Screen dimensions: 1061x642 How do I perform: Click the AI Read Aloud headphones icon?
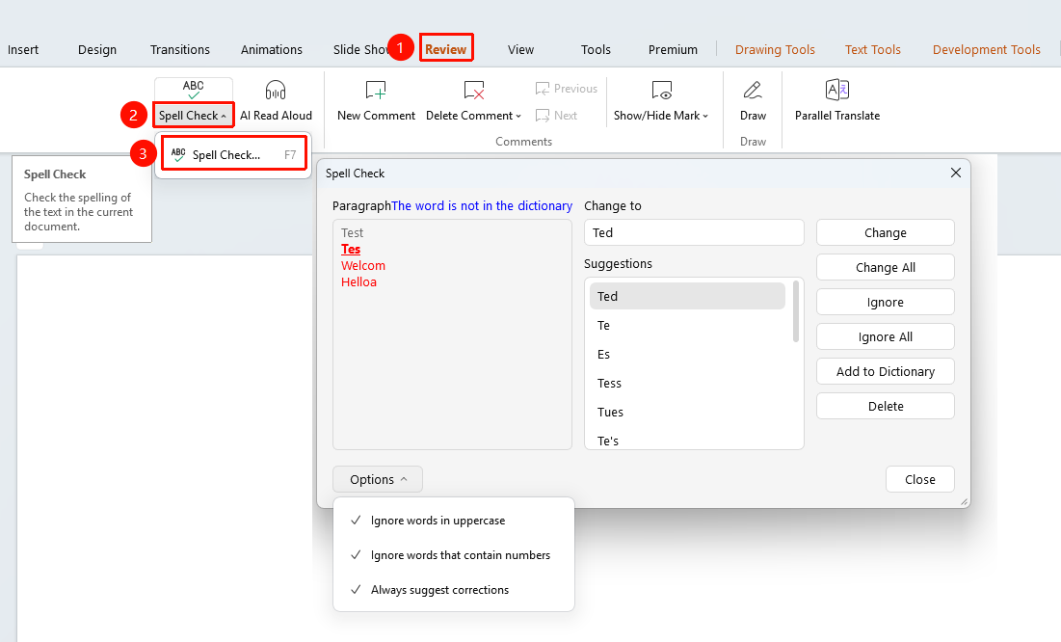(x=276, y=90)
